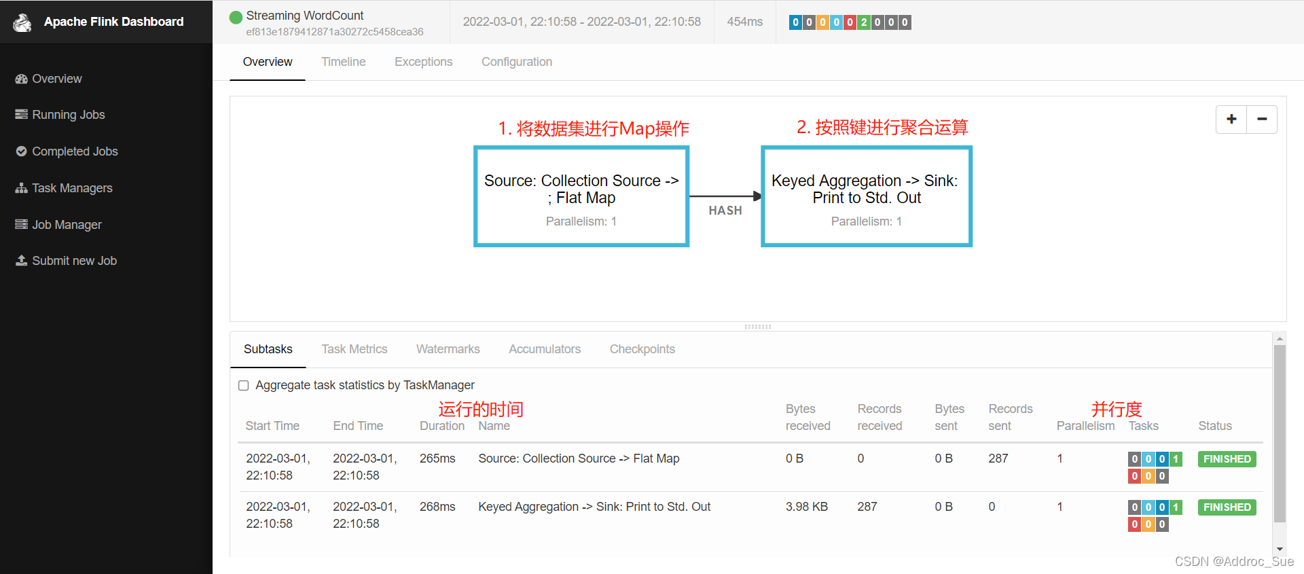
Task: Click the Apache Flink Dashboard title
Action: tap(114, 22)
